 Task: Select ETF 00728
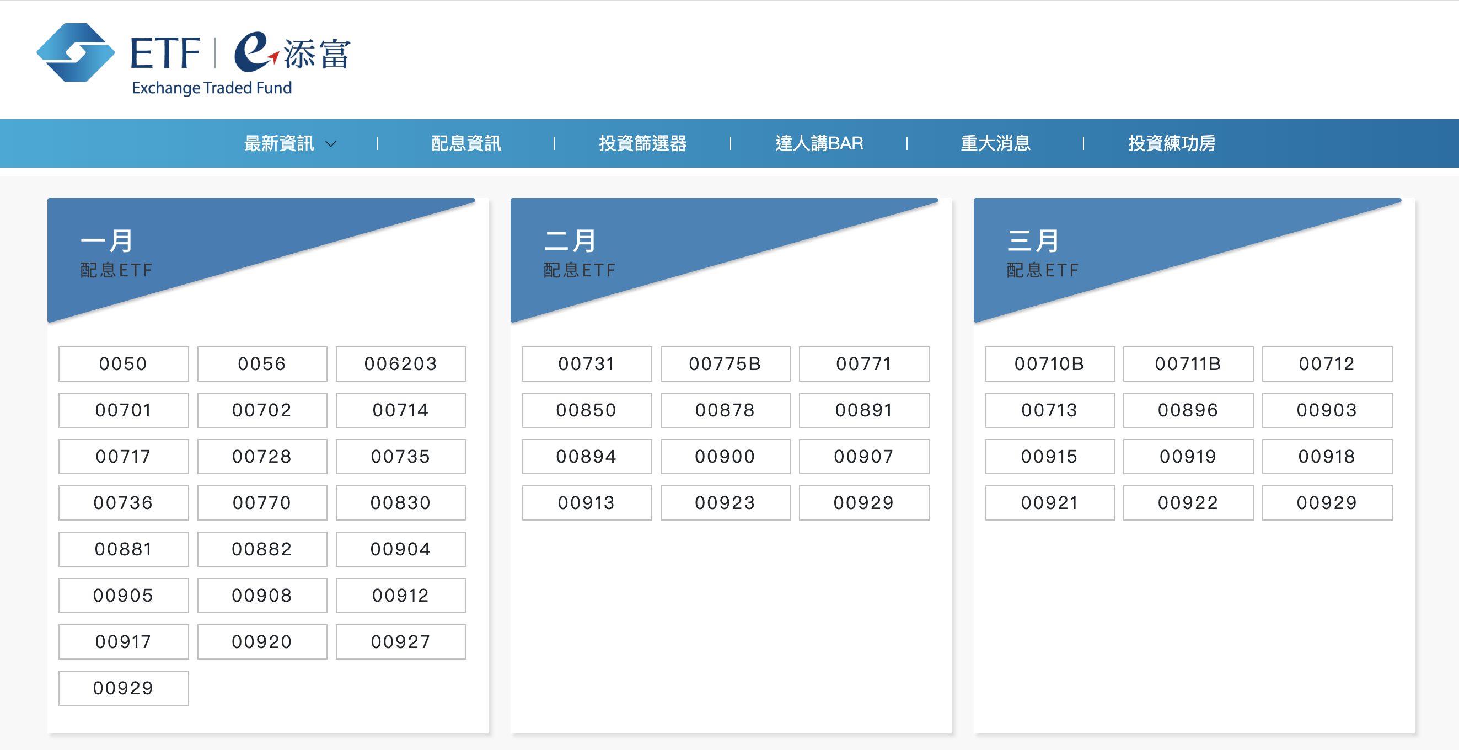point(262,457)
